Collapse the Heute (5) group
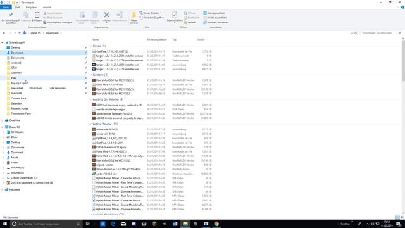This screenshot has height=228, width=405. (x=90, y=46)
